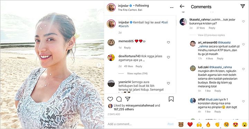Go back with Comments arrow
Viewport: 249px width, 129px height.
pos(182,6)
